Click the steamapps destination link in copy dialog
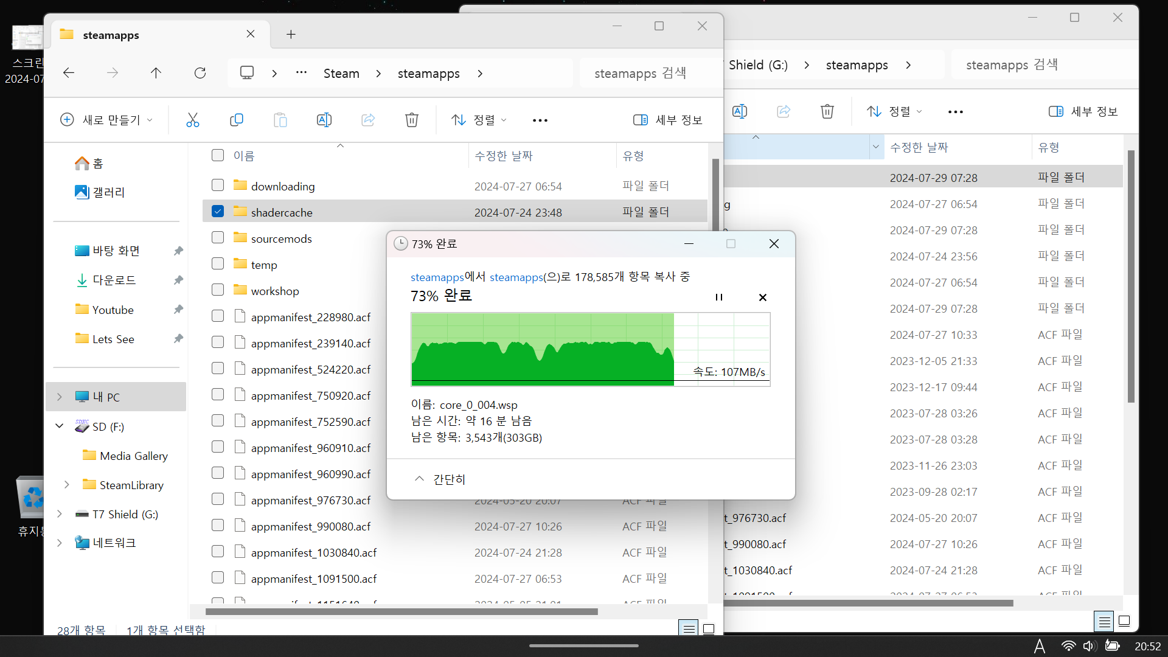The image size is (1168, 657). (x=516, y=277)
